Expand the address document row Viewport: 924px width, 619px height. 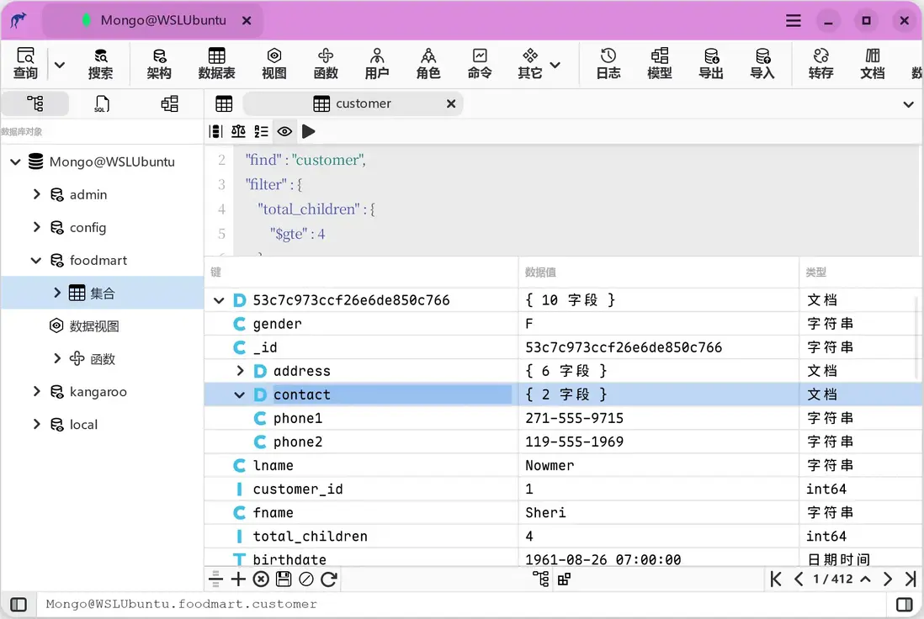(x=240, y=371)
